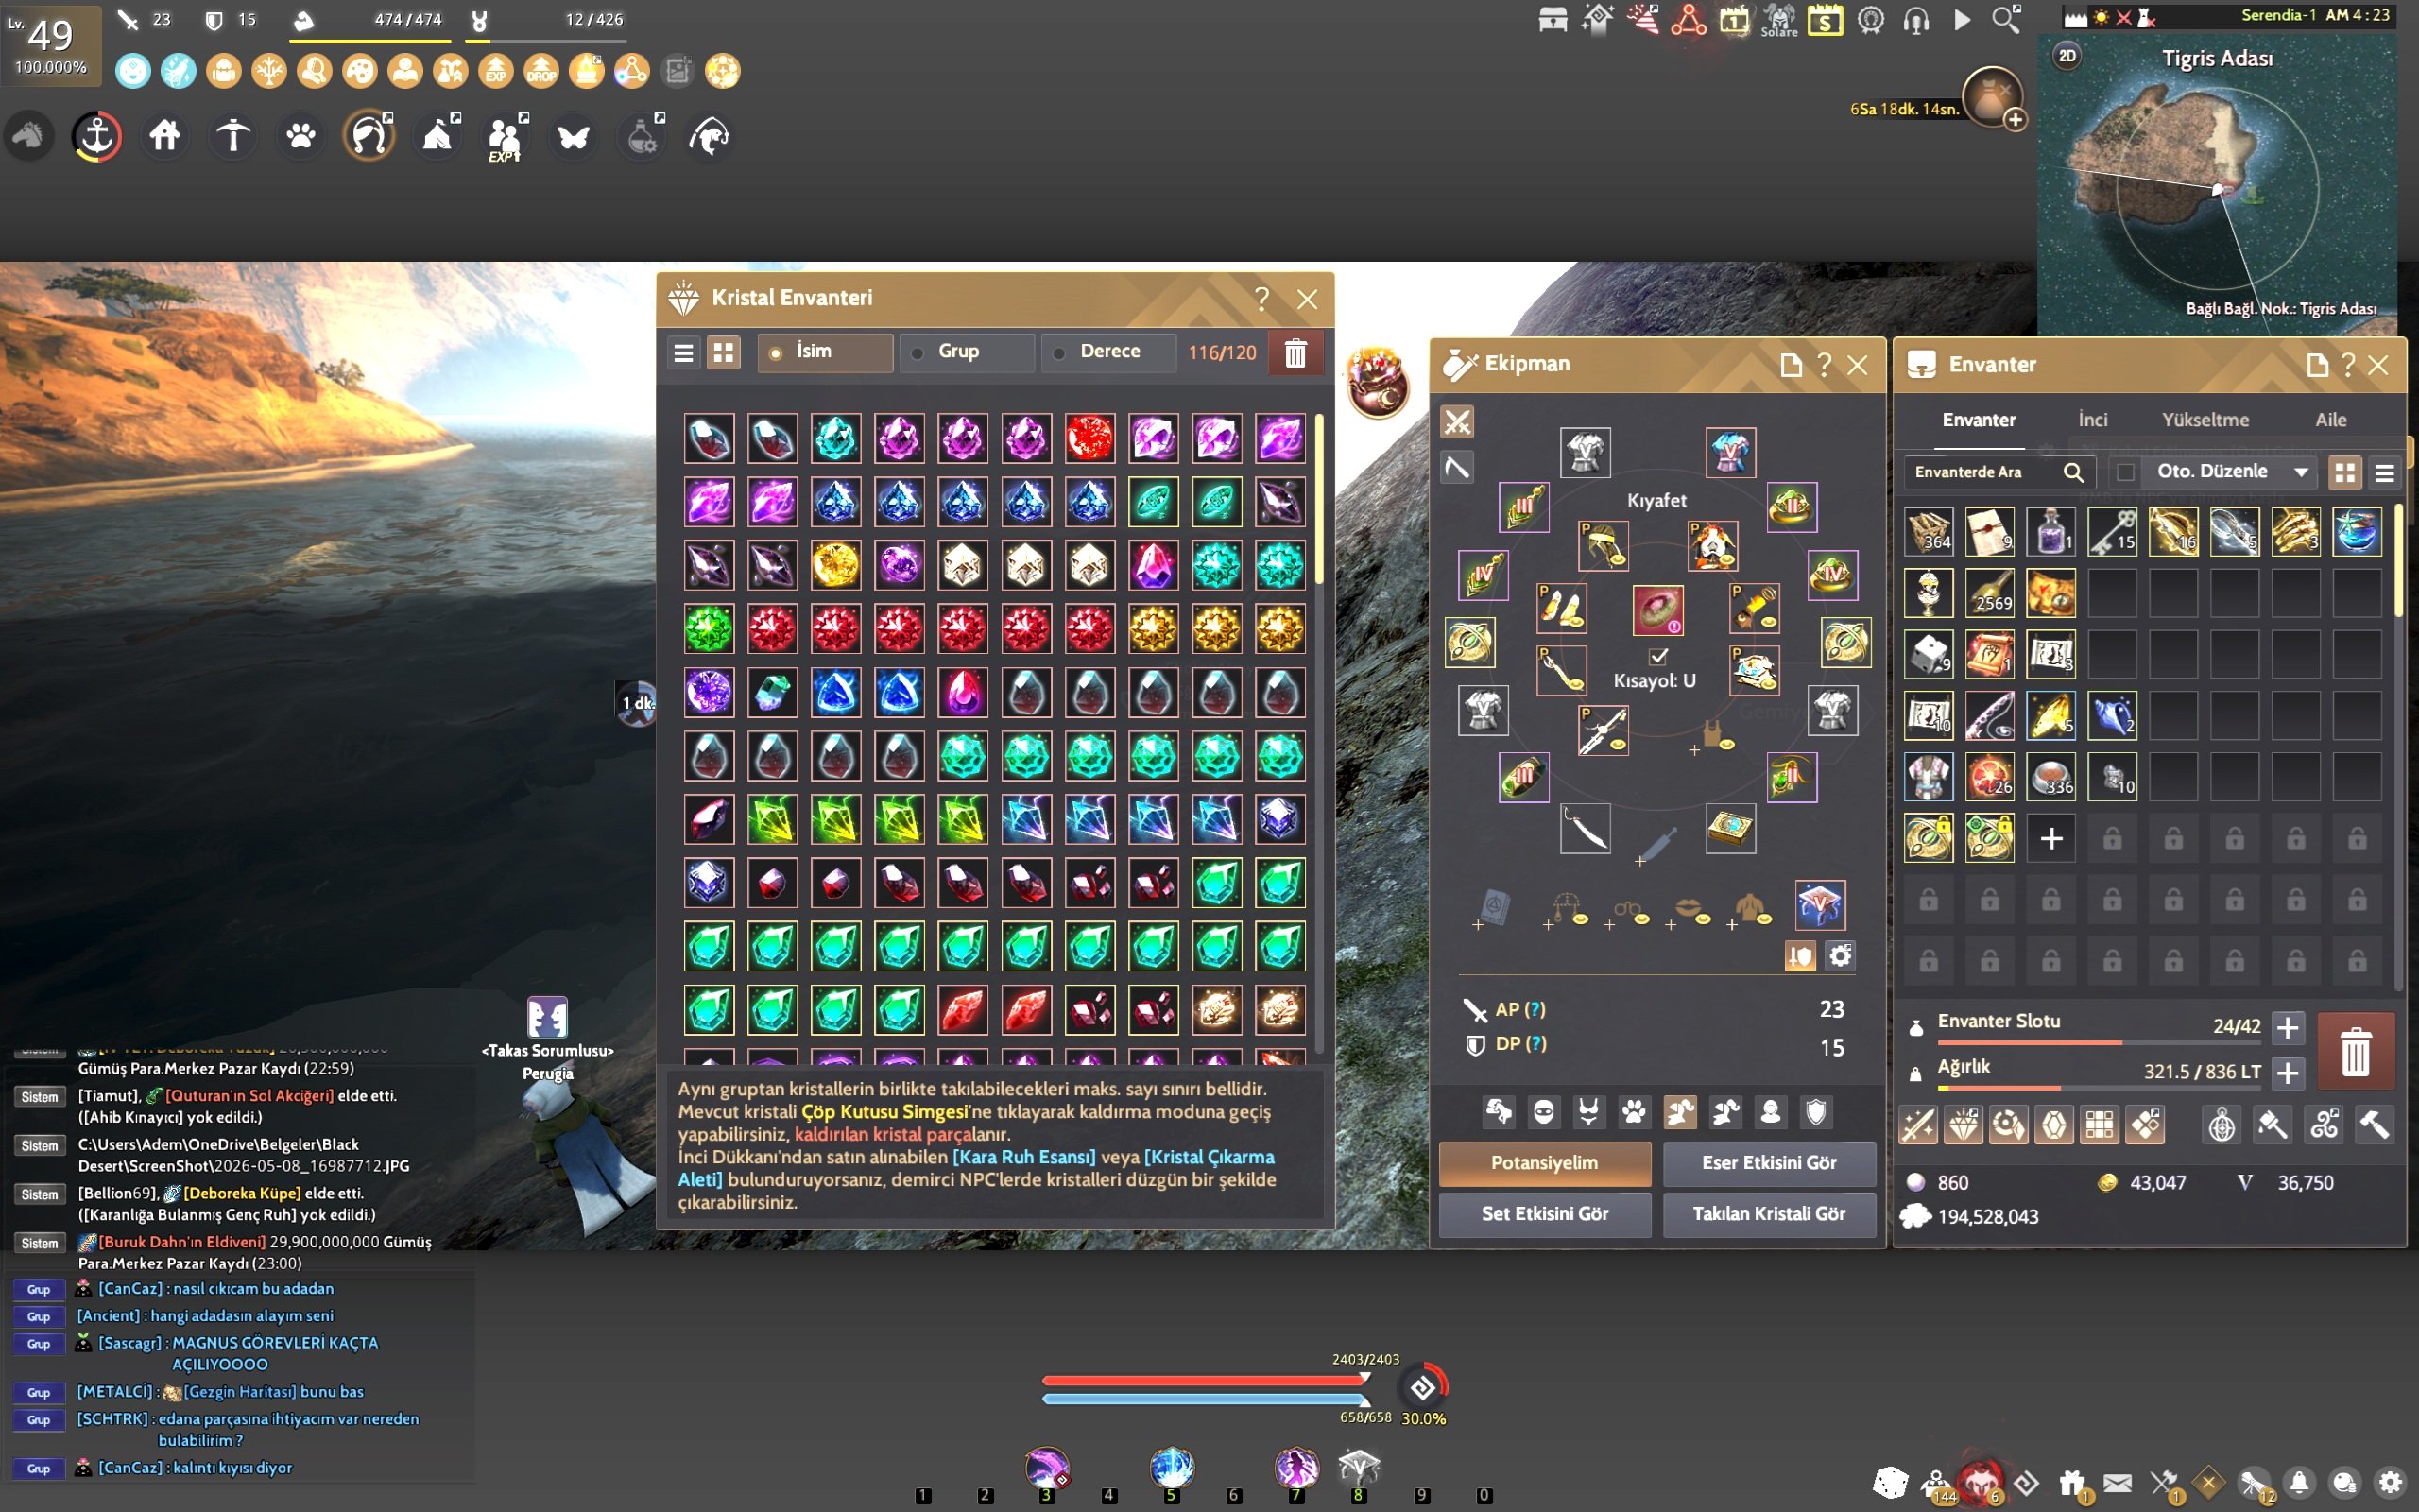Click the Eser Etkisini Gör button

tap(1768, 1164)
